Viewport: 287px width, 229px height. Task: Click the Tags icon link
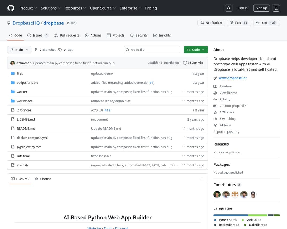pos(60,50)
